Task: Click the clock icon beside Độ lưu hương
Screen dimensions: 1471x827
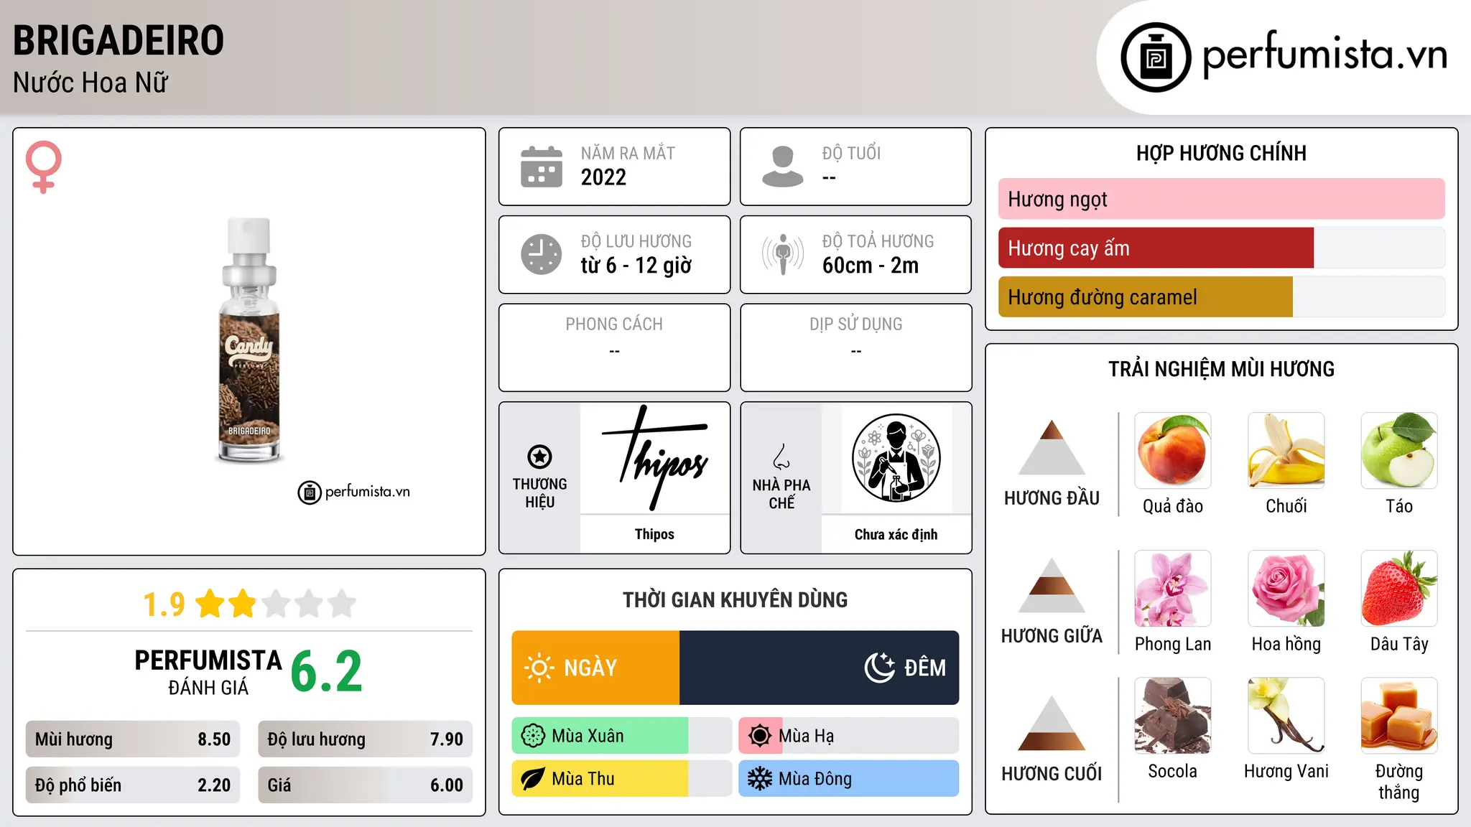Action: [542, 254]
